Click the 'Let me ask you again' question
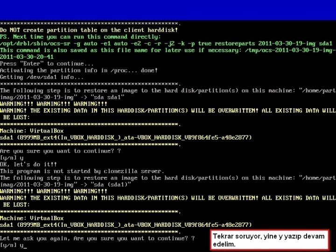The height and width of the screenshot is (252, 336). (97, 238)
